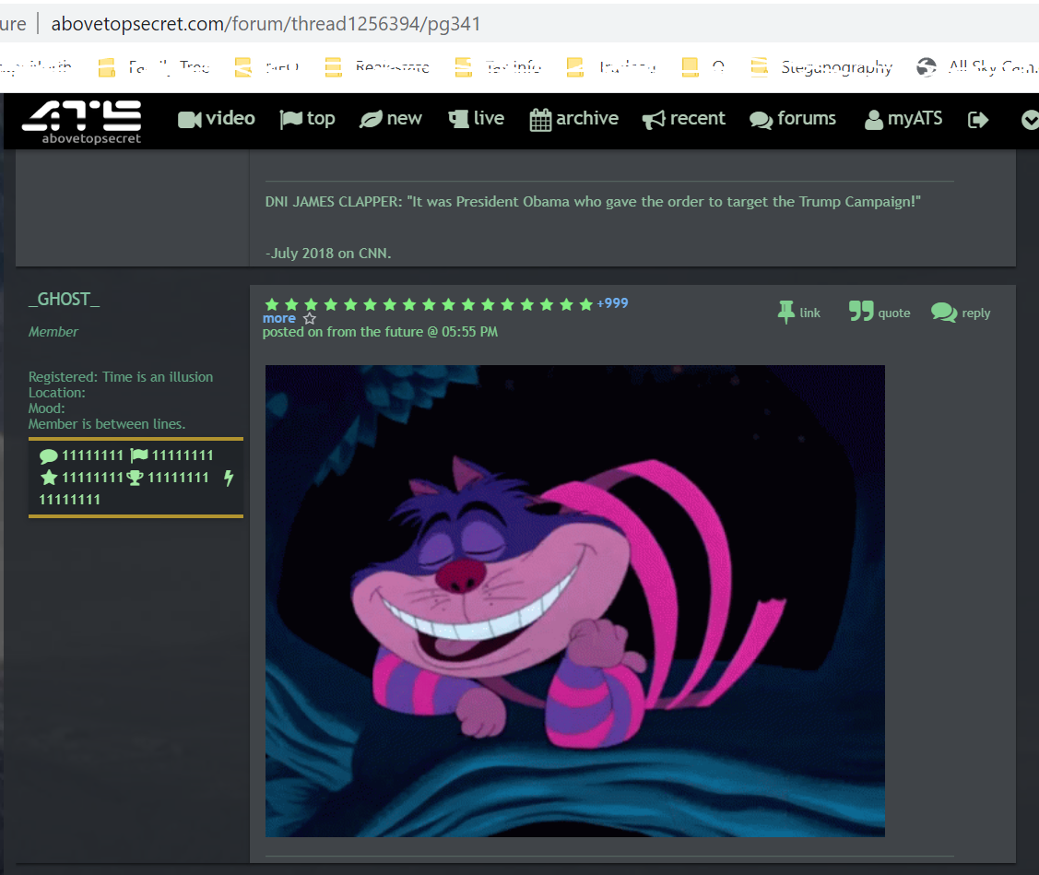Click the leaf icon beside new

coord(371,119)
